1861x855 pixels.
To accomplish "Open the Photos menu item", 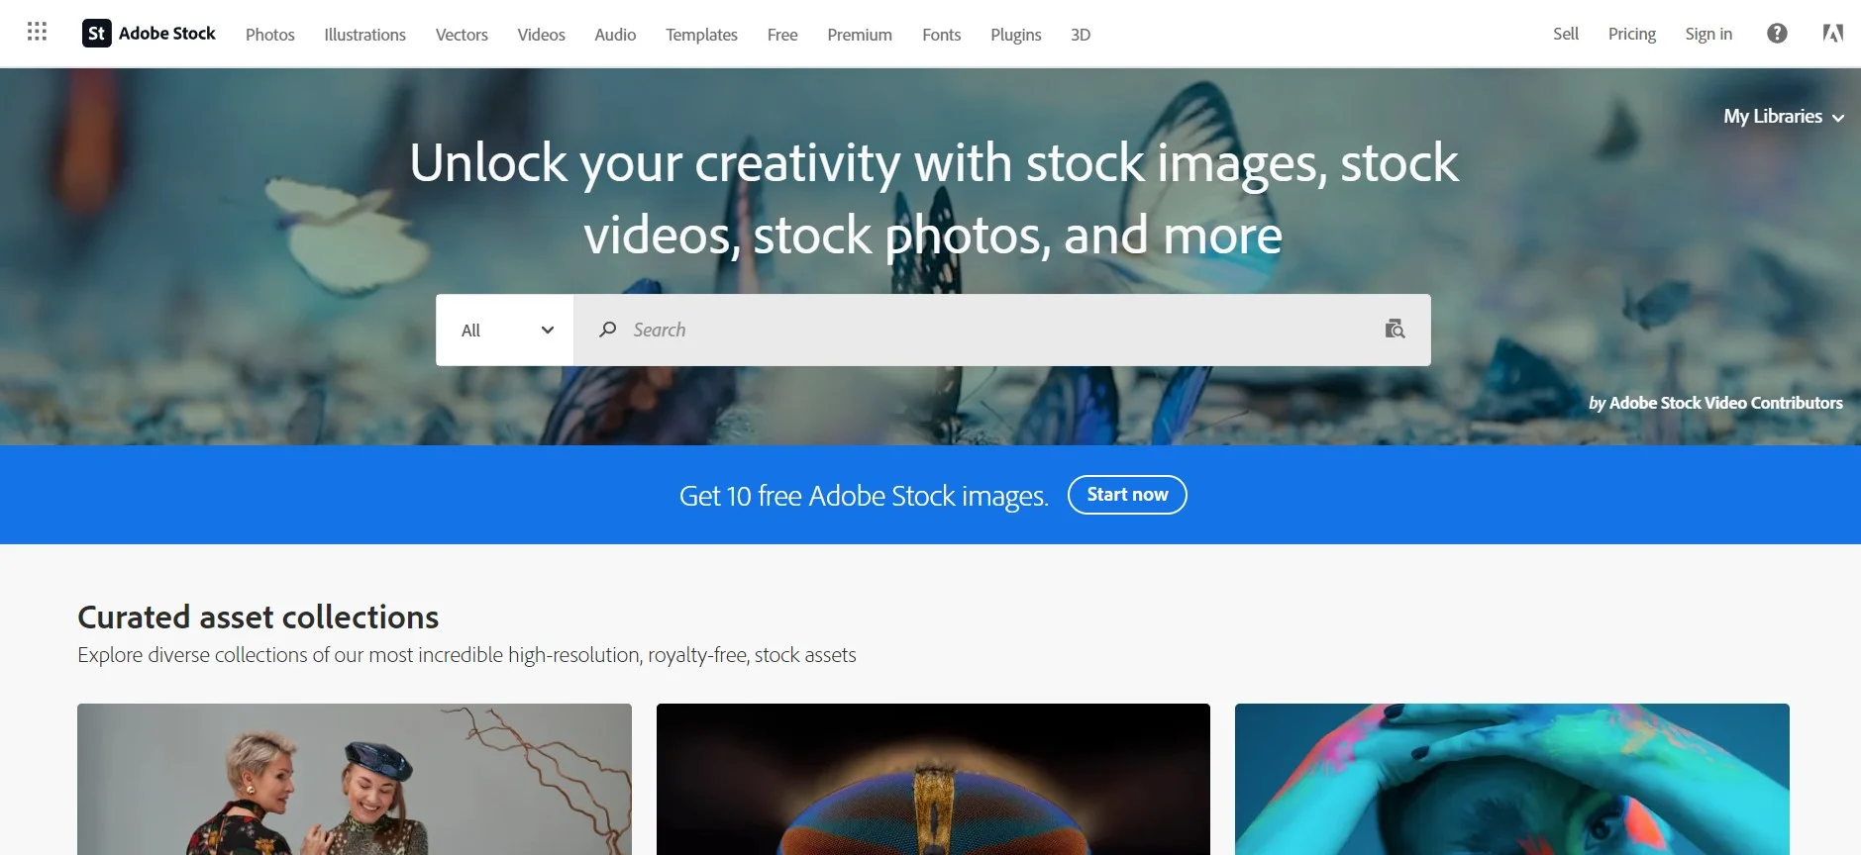I will click(270, 35).
